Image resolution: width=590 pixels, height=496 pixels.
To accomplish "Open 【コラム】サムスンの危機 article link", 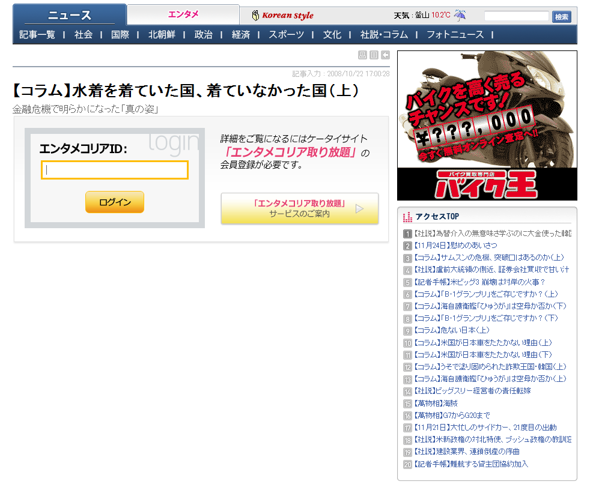I will coord(489,258).
